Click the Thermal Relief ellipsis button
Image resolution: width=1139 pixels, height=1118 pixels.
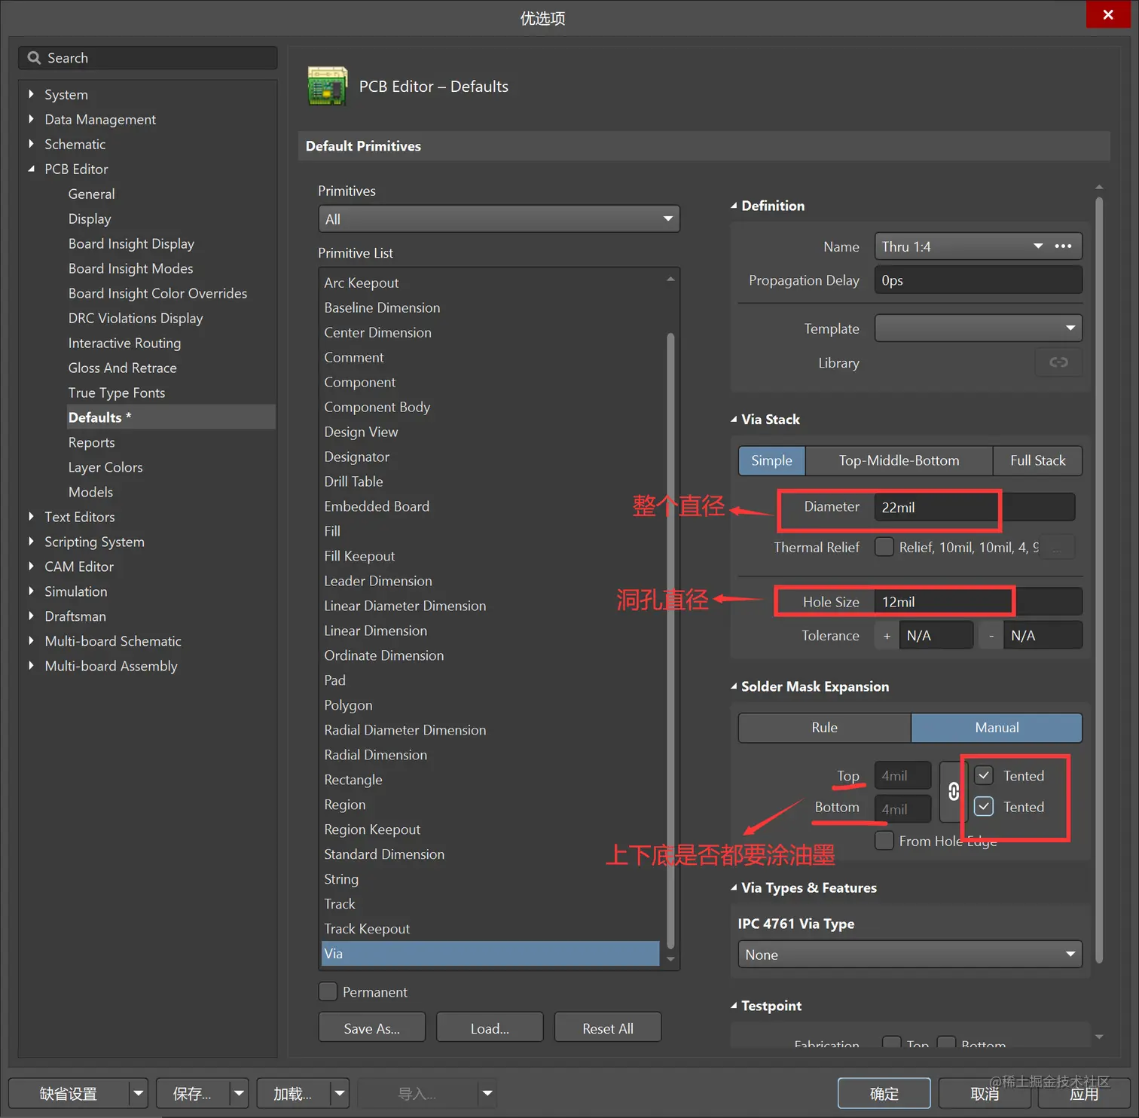pyautogui.click(x=1058, y=548)
